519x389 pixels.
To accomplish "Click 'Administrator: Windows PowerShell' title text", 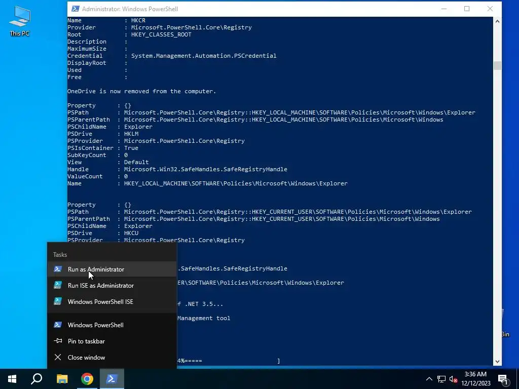I will click(x=130, y=9).
